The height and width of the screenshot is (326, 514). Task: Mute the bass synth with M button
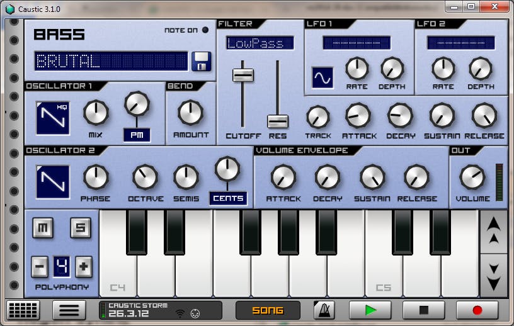click(43, 228)
